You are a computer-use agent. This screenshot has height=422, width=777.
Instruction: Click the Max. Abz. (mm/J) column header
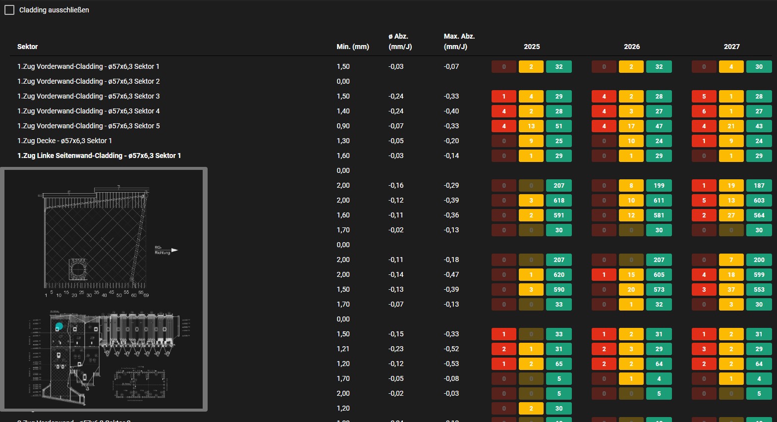459,42
